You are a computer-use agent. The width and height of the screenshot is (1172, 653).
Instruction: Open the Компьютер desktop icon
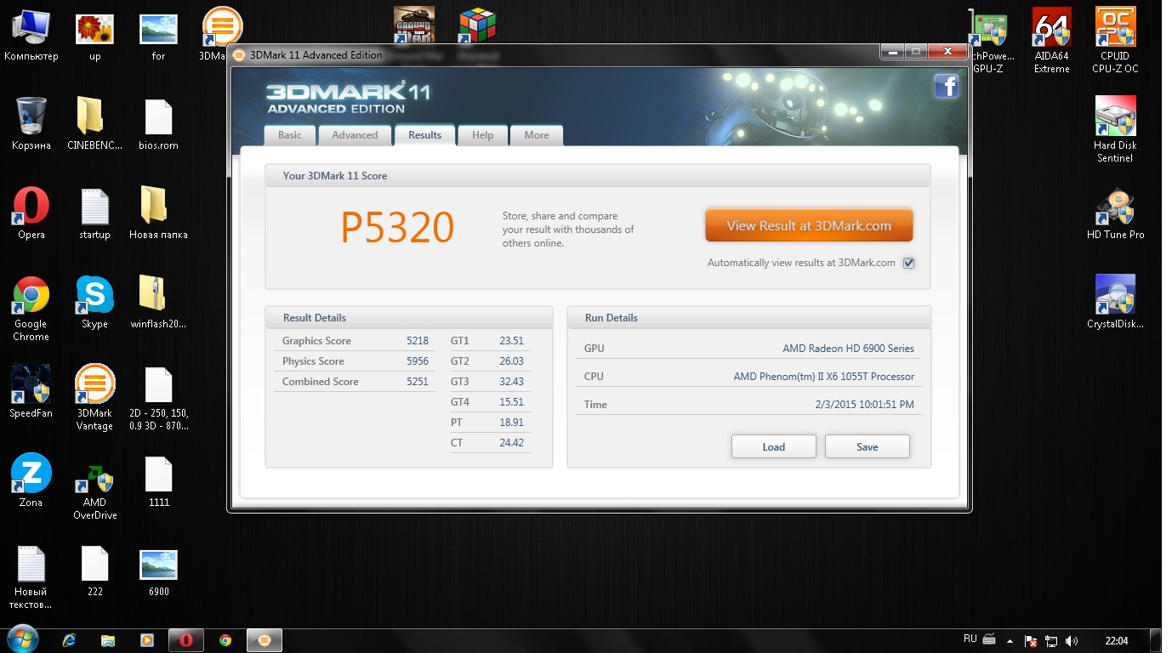click(x=31, y=37)
